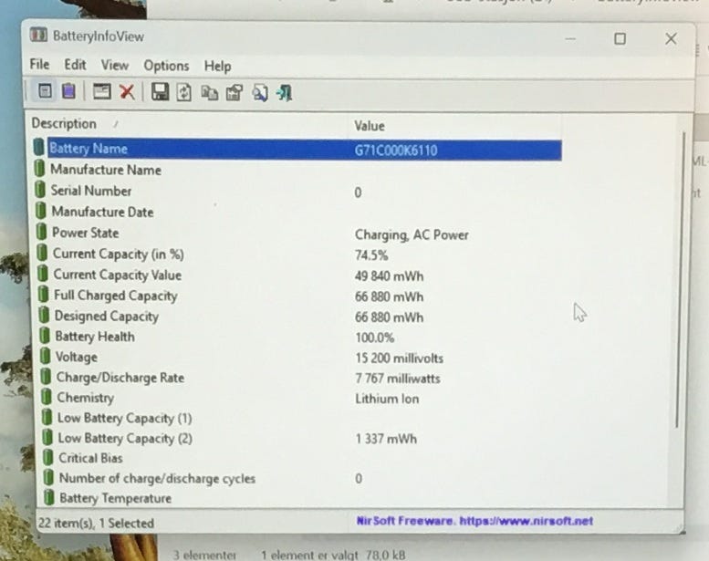
Task: Select the Low Battery Capacity (1) row
Action: tap(302, 418)
